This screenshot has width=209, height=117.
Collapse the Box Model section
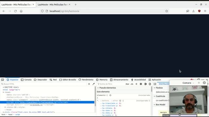coord(154,105)
